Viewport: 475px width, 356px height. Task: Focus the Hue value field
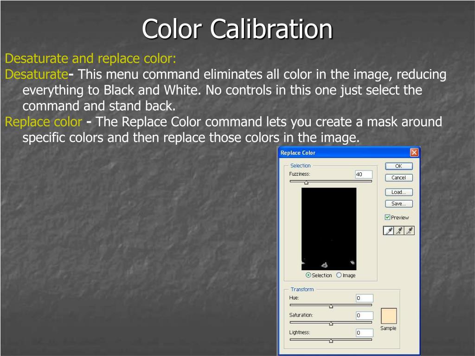(365, 298)
